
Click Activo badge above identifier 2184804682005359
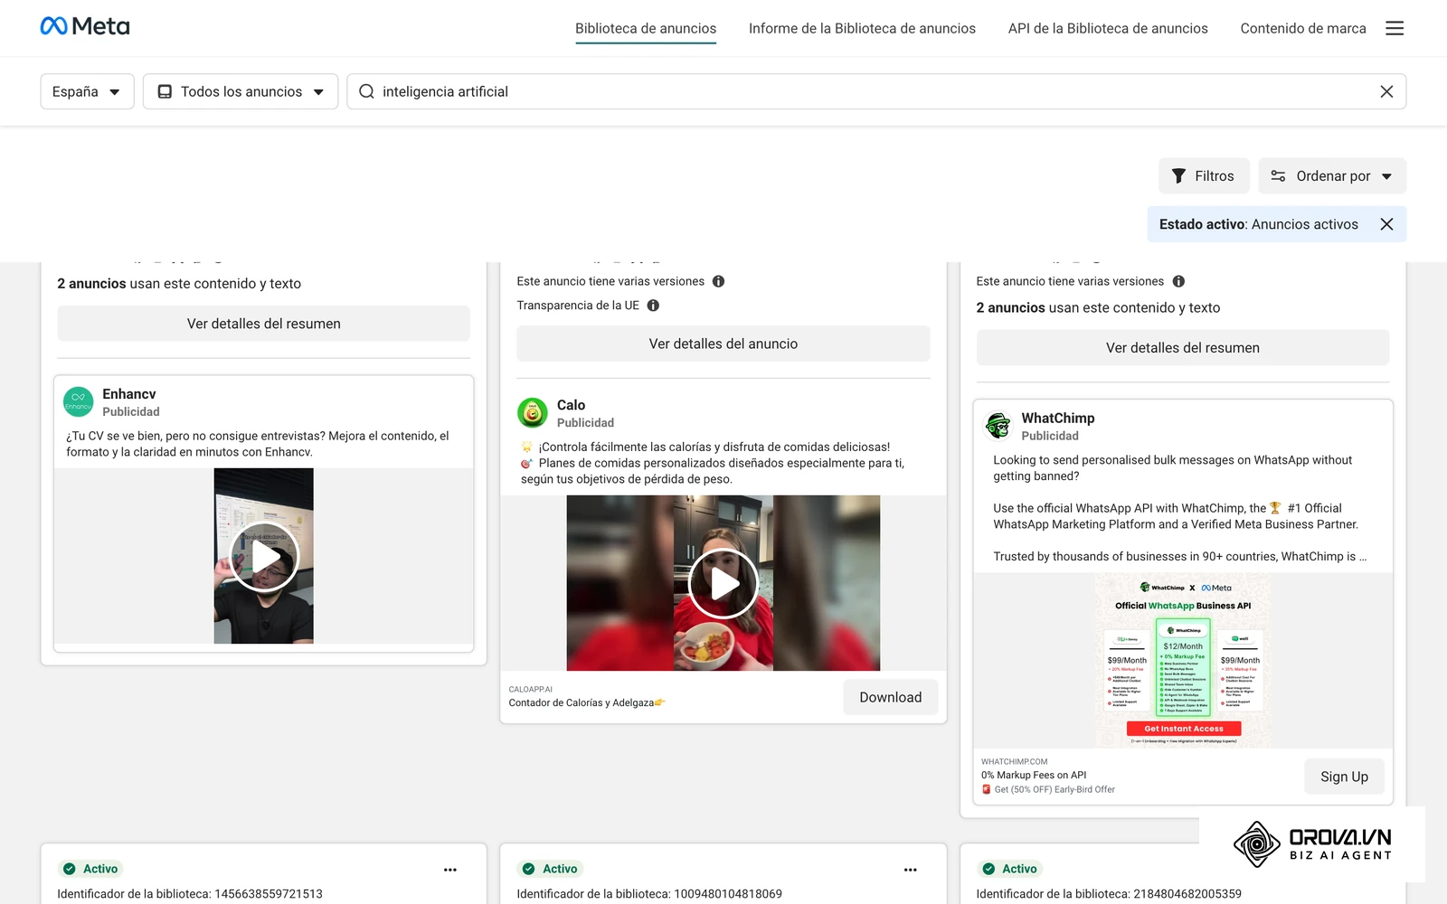point(1010,869)
